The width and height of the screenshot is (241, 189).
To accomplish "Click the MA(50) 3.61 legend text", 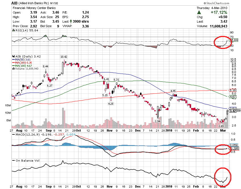I will 23,60.
